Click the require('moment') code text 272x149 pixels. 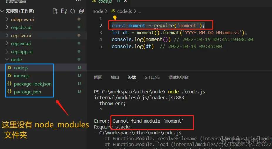click(178, 25)
